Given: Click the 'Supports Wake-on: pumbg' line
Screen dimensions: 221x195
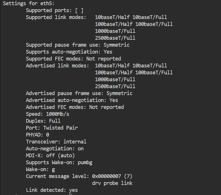Looking at the screenshot, I should [x=59, y=162].
